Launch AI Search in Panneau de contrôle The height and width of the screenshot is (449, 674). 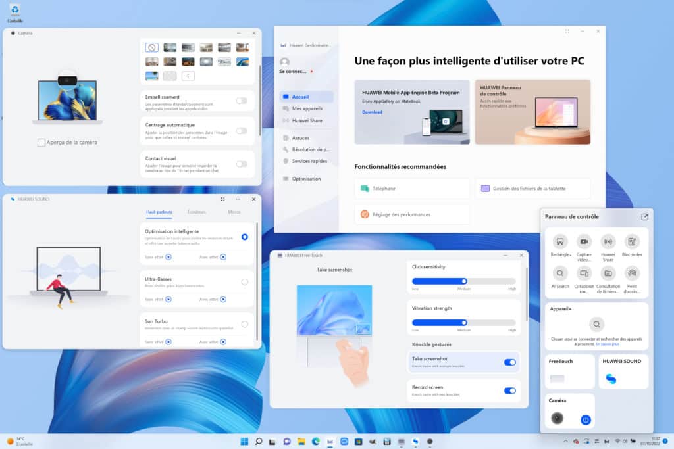tap(559, 273)
